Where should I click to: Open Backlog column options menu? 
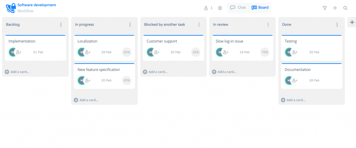click(61, 25)
